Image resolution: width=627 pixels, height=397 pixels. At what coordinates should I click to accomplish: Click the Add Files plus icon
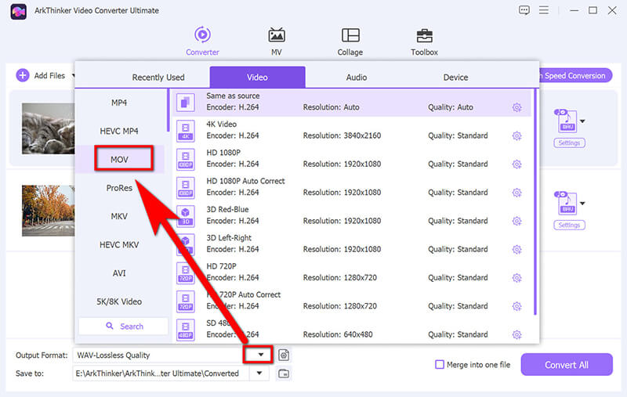pos(23,75)
